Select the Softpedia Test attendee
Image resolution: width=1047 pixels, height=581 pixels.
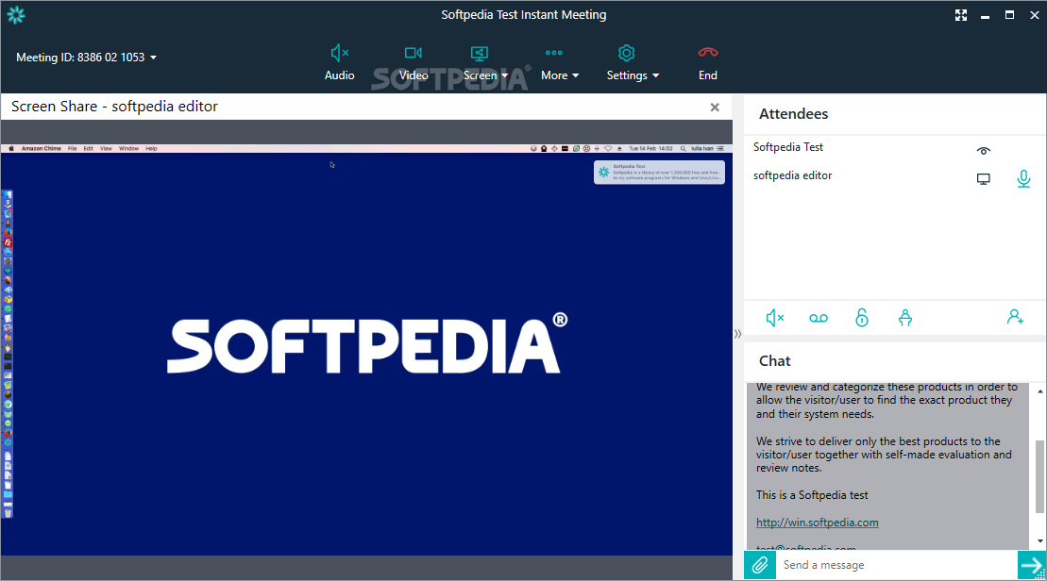[788, 147]
